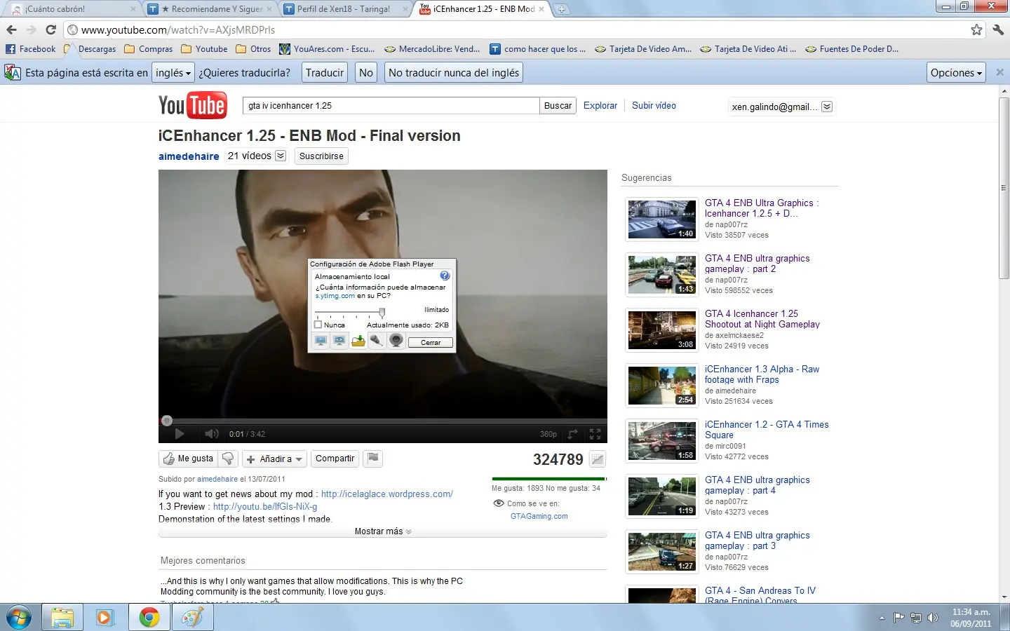Switch to the ¡Cuánto cabrón! tab
The image size is (1010, 631).
click(74, 9)
